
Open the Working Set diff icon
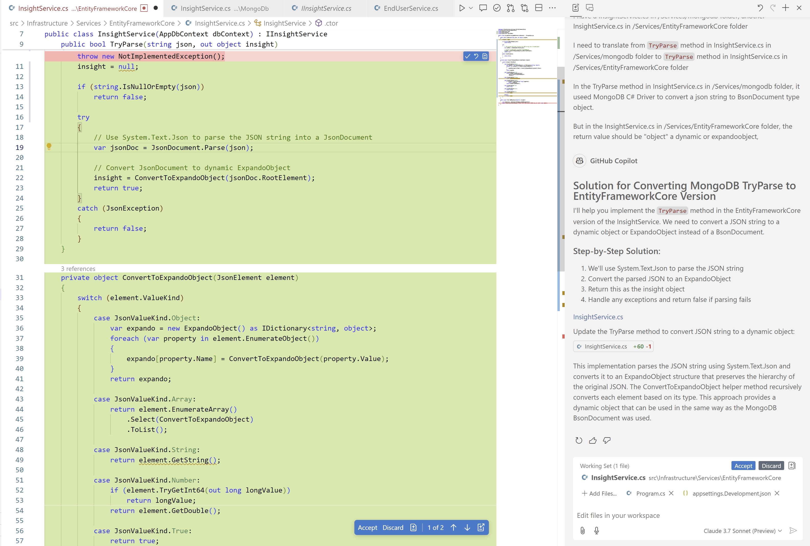792,466
